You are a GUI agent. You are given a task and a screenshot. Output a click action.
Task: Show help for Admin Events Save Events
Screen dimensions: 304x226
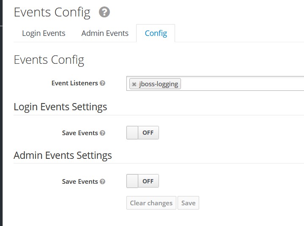pos(102,182)
